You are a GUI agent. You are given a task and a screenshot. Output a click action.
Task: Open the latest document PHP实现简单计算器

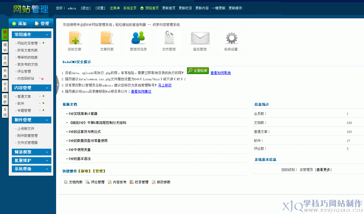[83, 114]
